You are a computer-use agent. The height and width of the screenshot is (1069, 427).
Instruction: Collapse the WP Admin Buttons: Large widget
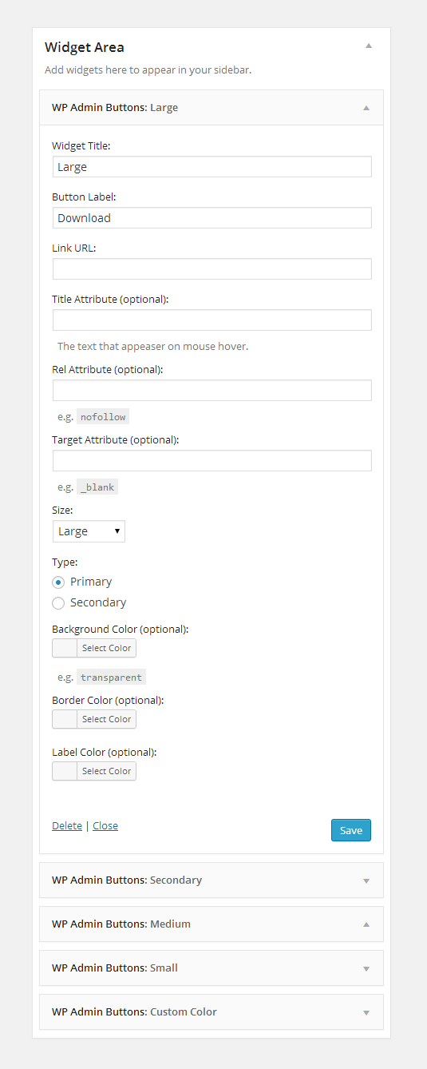tap(366, 107)
